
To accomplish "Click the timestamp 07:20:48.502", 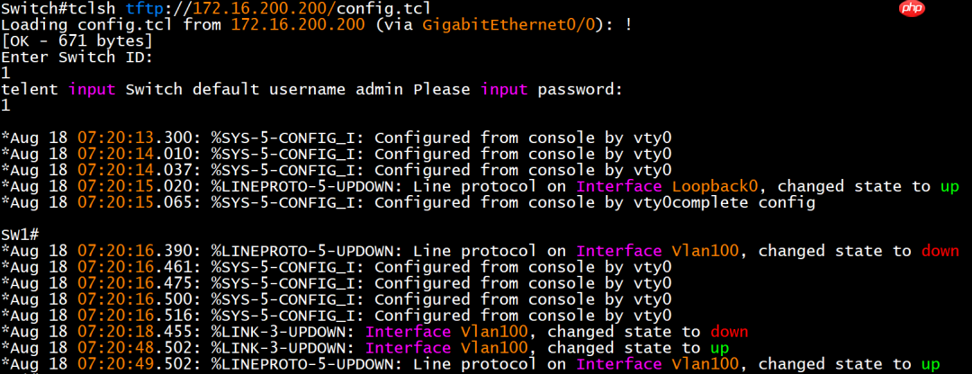I will point(134,348).
